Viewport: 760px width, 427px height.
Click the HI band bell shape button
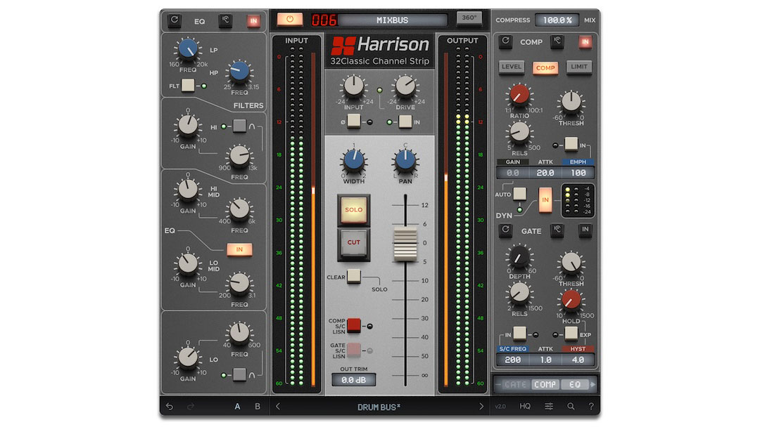pos(239,126)
